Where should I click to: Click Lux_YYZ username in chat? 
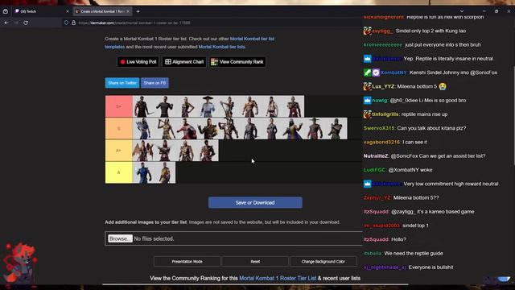[x=383, y=86]
